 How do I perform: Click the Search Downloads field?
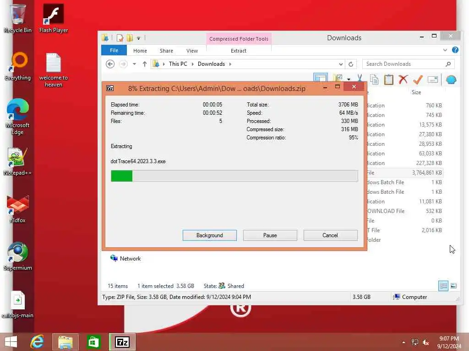pos(408,64)
